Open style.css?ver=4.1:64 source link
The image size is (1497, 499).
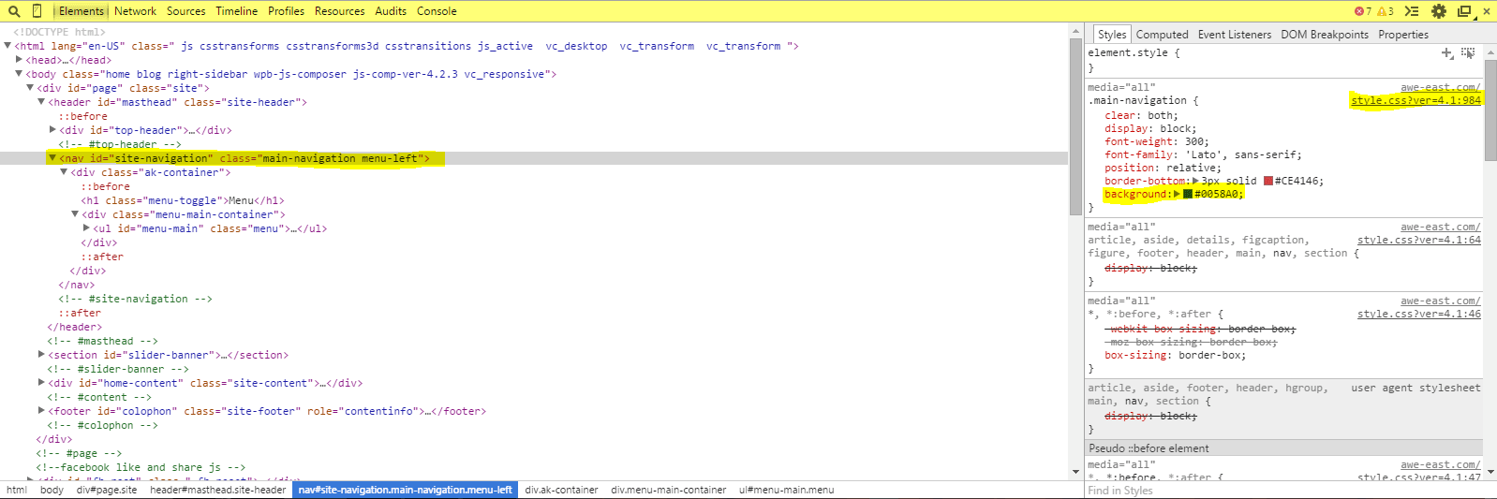point(1418,240)
